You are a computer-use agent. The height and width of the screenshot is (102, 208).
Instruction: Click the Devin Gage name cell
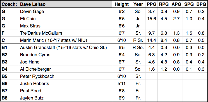(x=66, y=11)
